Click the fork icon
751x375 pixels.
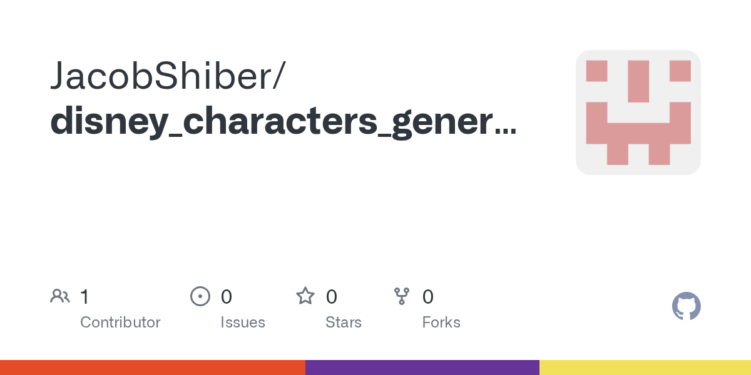[x=402, y=296]
